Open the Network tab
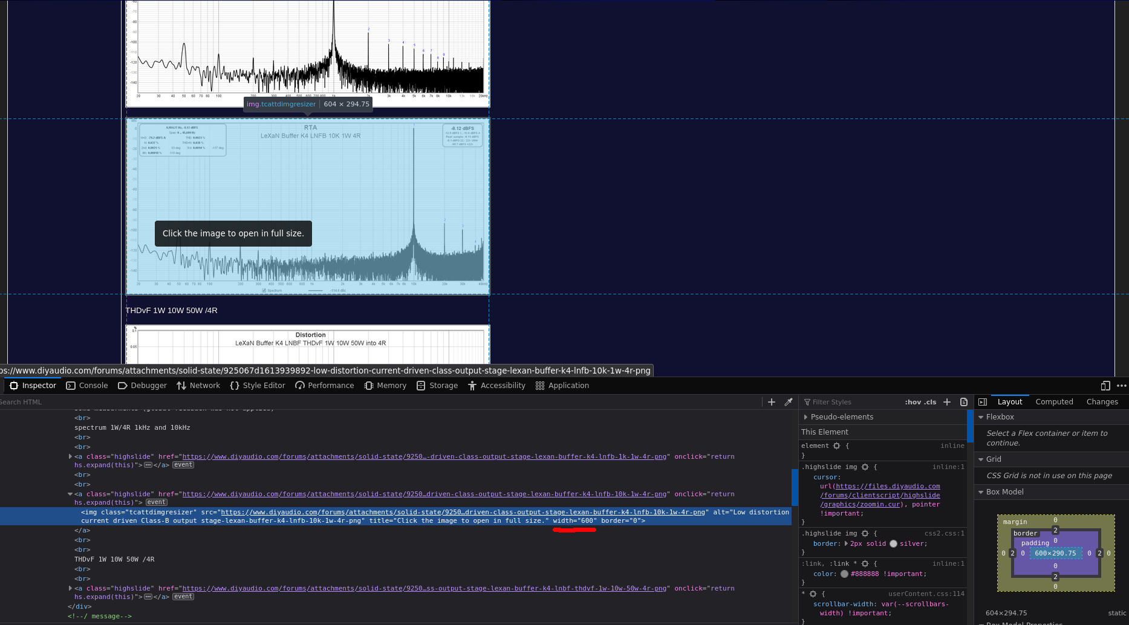This screenshot has height=625, width=1129. (198, 386)
